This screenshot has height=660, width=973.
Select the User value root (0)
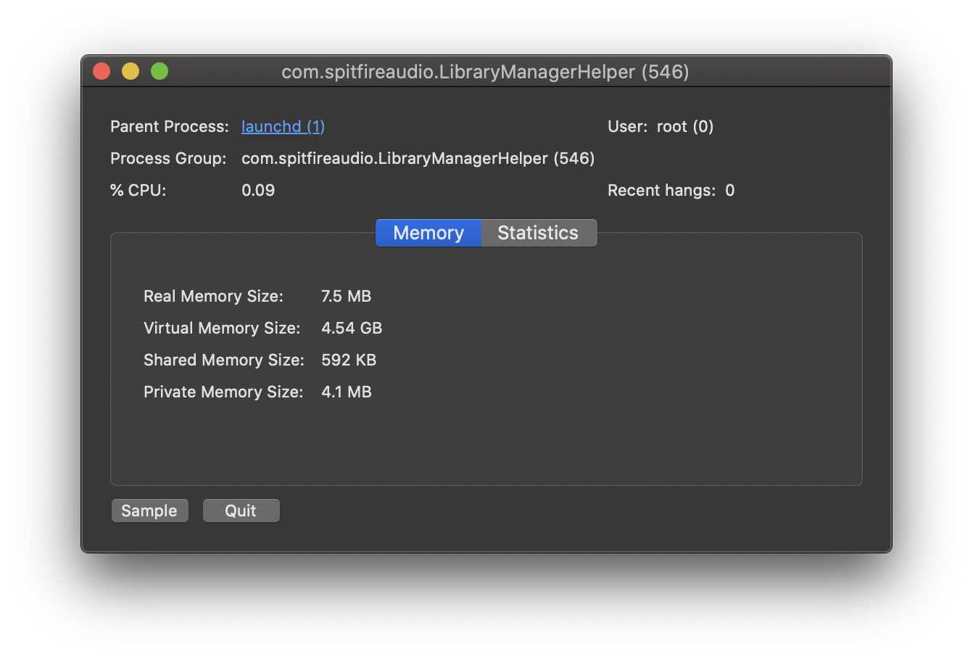point(685,126)
